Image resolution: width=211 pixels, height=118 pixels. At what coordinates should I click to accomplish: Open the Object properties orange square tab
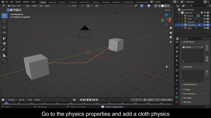point(177,76)
